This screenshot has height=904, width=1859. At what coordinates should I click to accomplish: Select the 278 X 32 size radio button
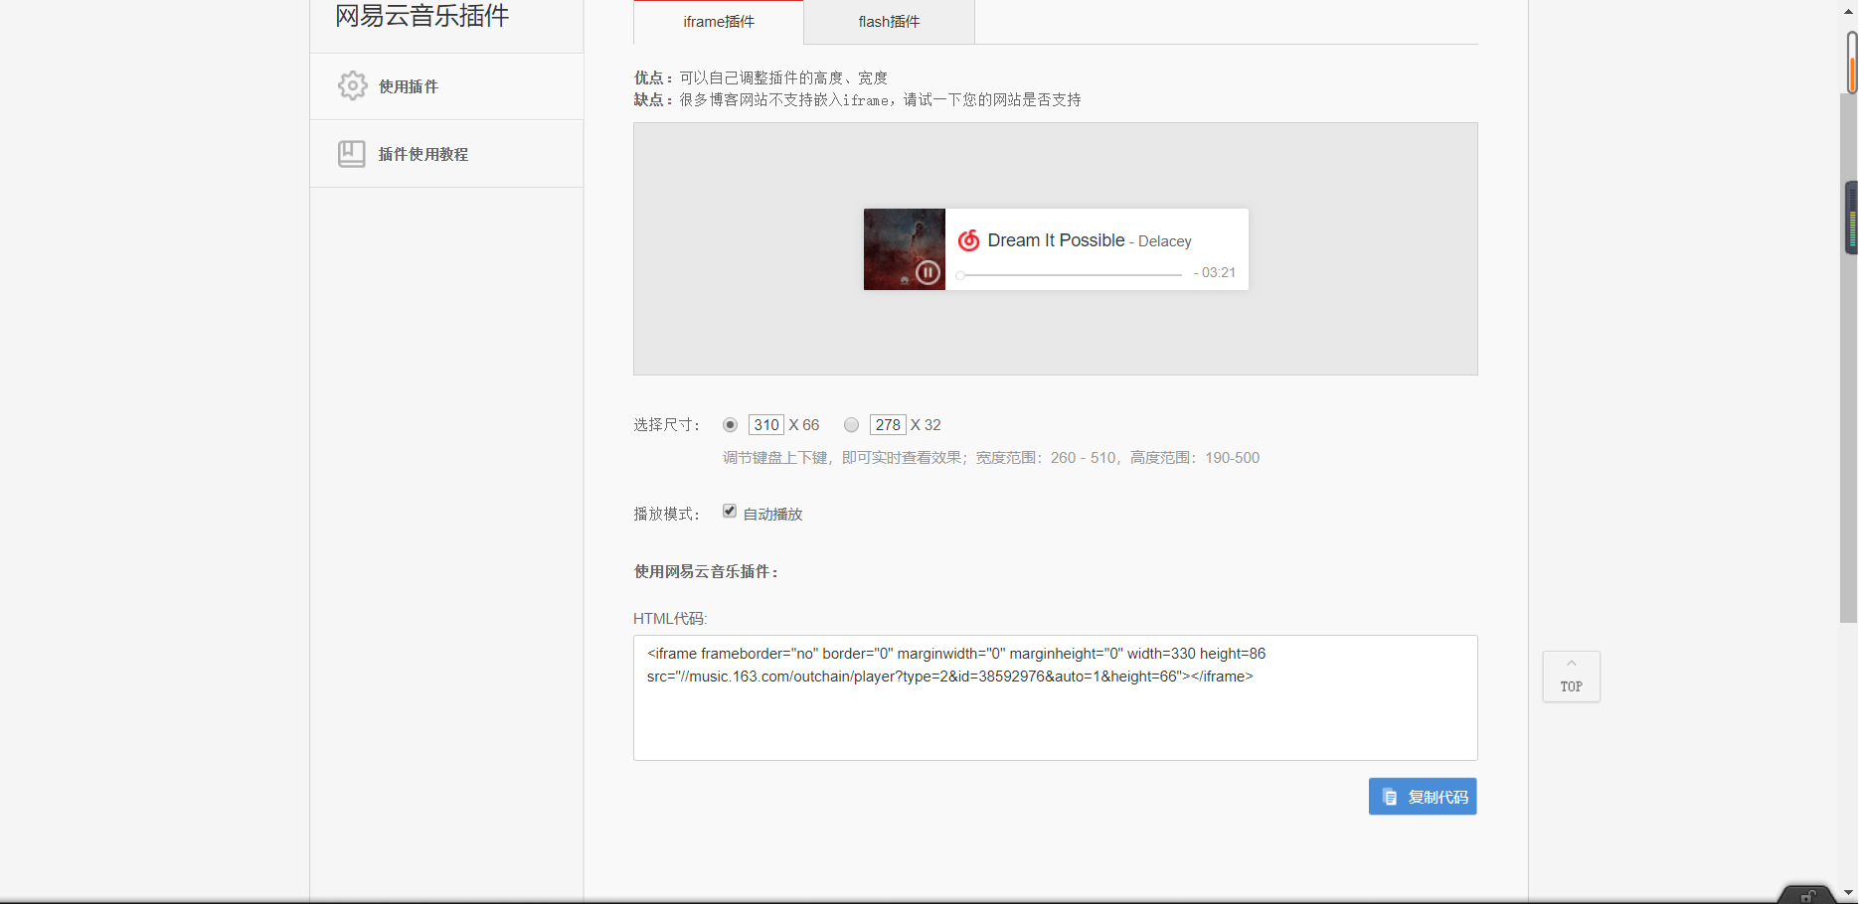coord(851,425)
